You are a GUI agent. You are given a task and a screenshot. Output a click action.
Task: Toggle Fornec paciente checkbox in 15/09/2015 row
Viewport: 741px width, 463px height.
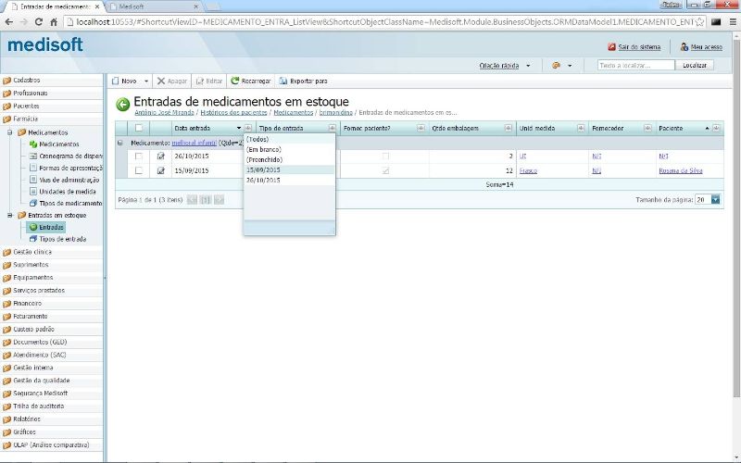(385, 170)
